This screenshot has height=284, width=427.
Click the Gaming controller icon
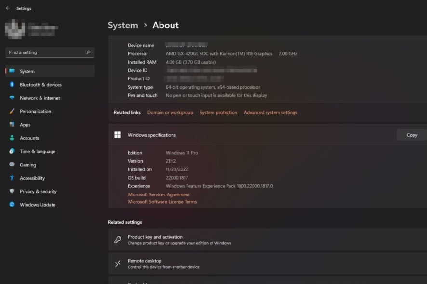(x=12, y=165)
